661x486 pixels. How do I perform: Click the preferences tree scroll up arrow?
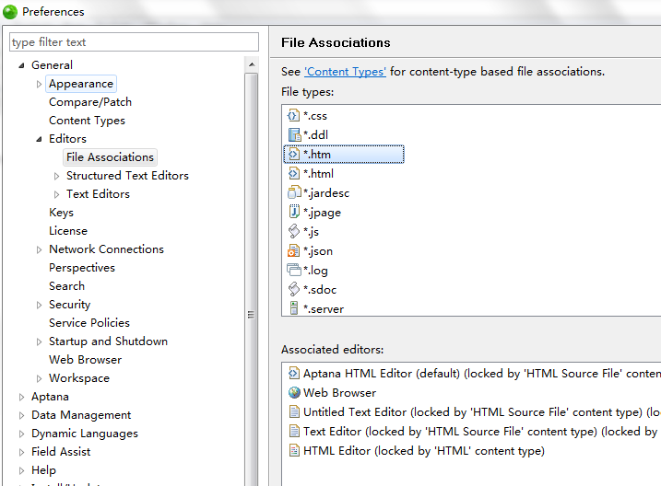click(251, 64)
